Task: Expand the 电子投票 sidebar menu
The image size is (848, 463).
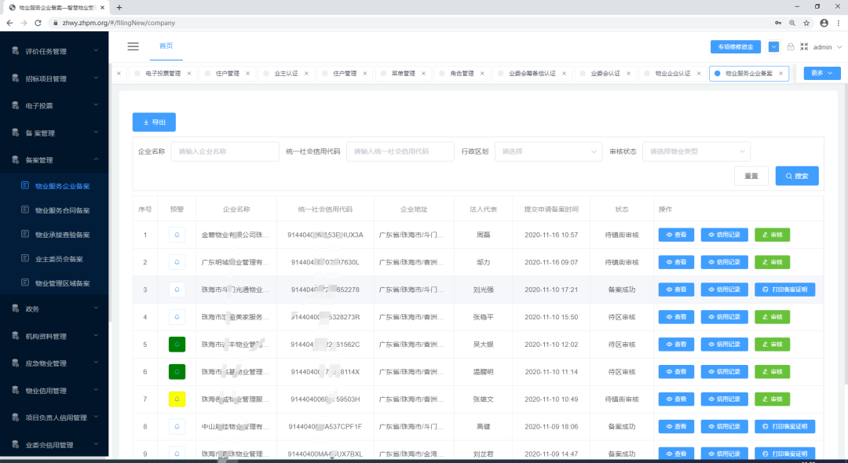Action: [54, 105]
